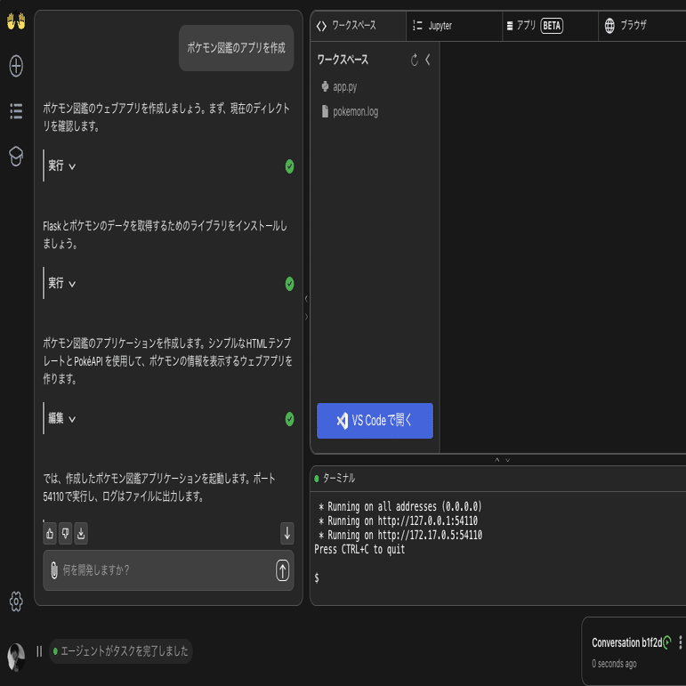Click the user avatar at bottom left
686x686 pixels.
coord(16,658)
